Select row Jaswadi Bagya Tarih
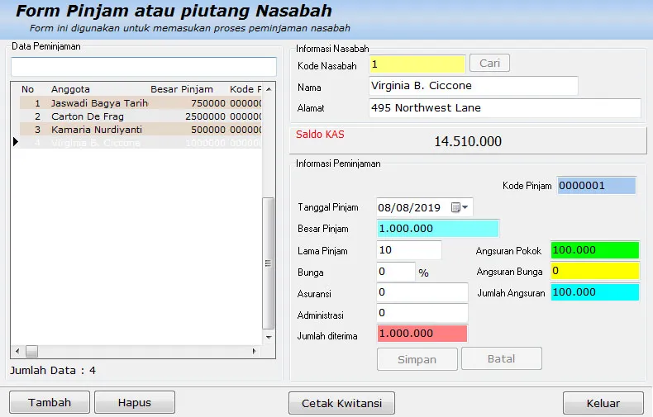Viewport: 653px width, 417px height. coord(141,103)
